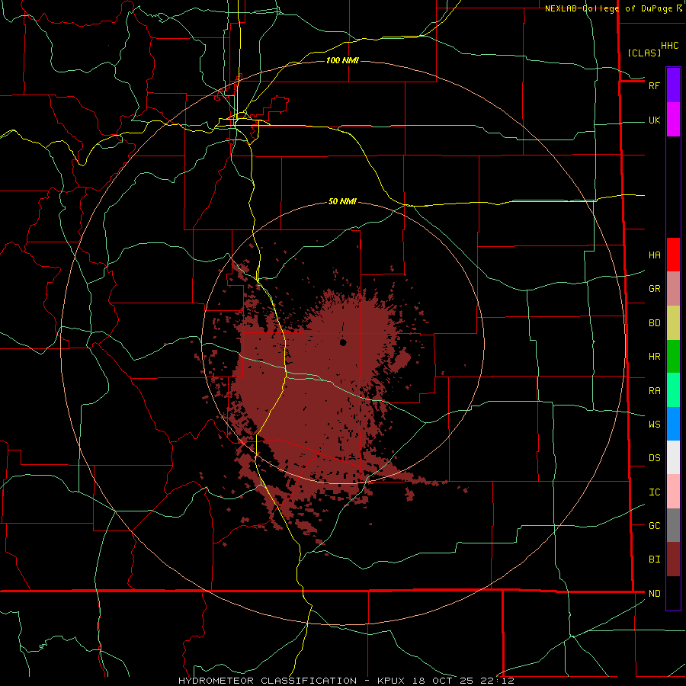Click the WS legend label

(654, 424)
